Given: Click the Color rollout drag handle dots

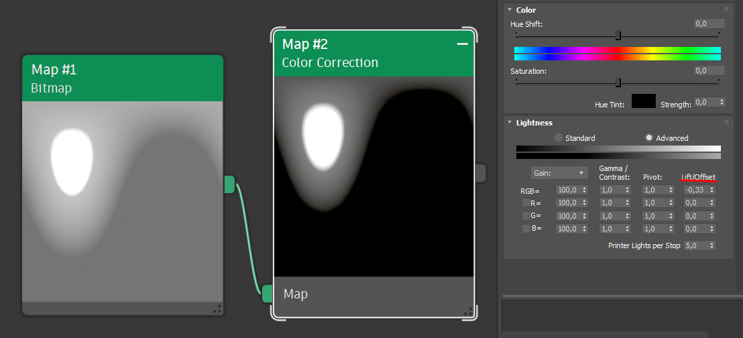Looking at the screenshot, I should [726, 9].
